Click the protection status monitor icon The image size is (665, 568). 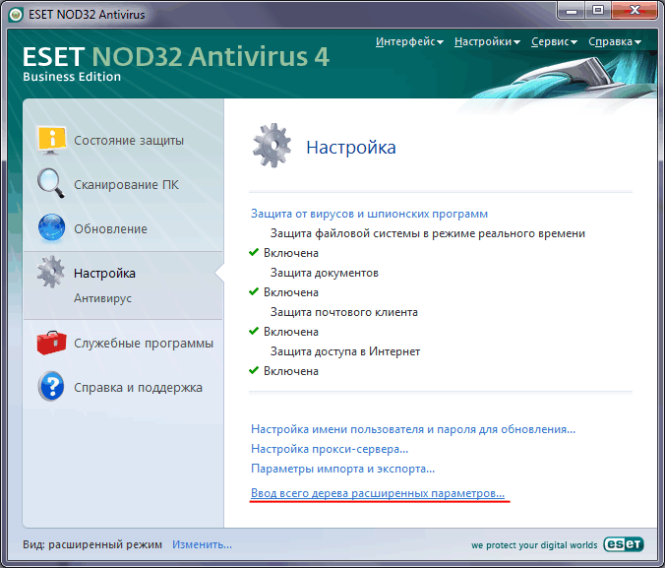point(52,141)
